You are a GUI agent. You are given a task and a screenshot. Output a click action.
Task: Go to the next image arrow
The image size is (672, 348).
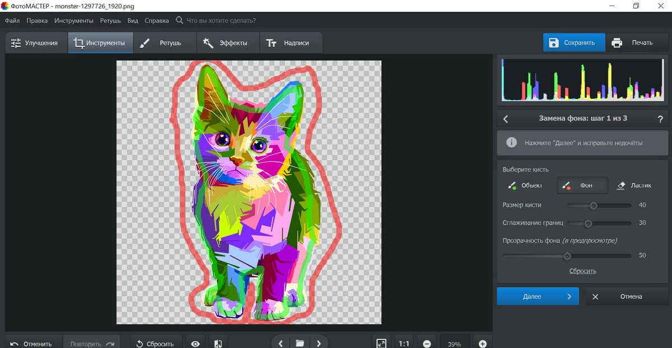point(319,344)
